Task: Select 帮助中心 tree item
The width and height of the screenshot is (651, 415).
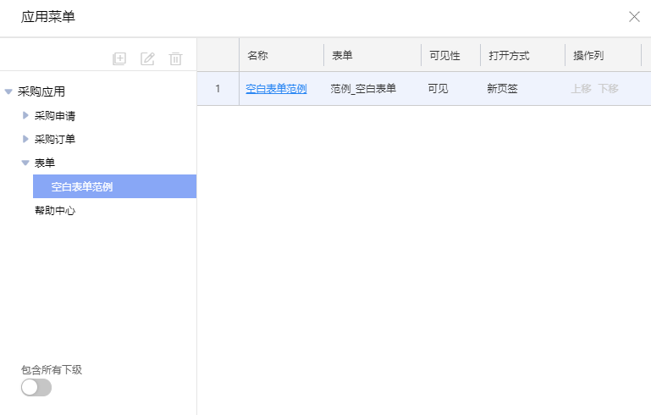Action: [x=55, y=211]
